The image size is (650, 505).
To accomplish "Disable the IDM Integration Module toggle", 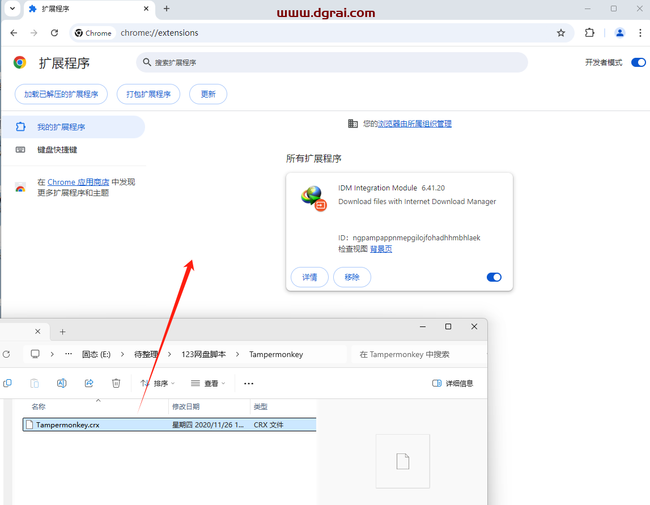I will click(494, 277).
